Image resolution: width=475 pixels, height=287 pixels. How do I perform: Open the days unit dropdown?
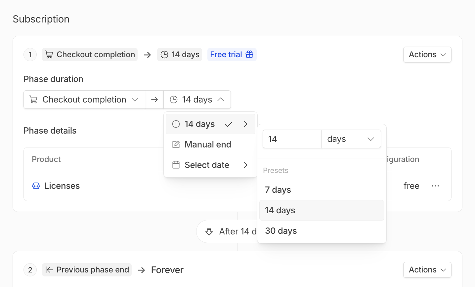tap(351, 139)
